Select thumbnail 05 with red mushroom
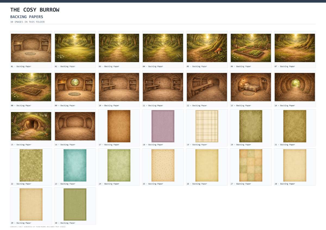Screen dimensions: 326x230 point(207,48)
